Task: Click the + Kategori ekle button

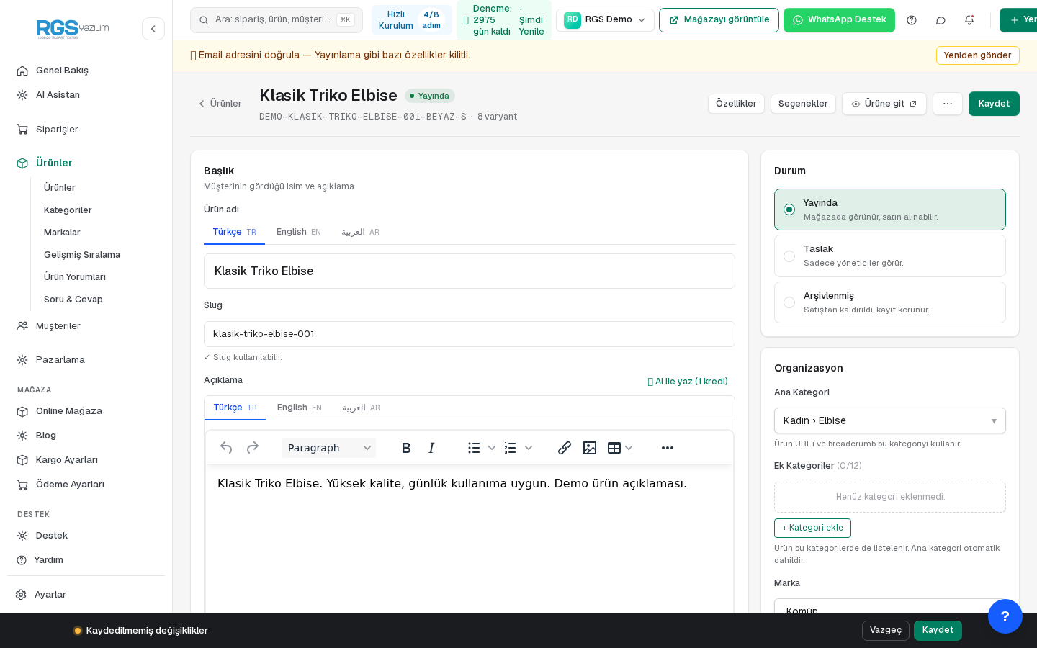Action: [812, 528]
